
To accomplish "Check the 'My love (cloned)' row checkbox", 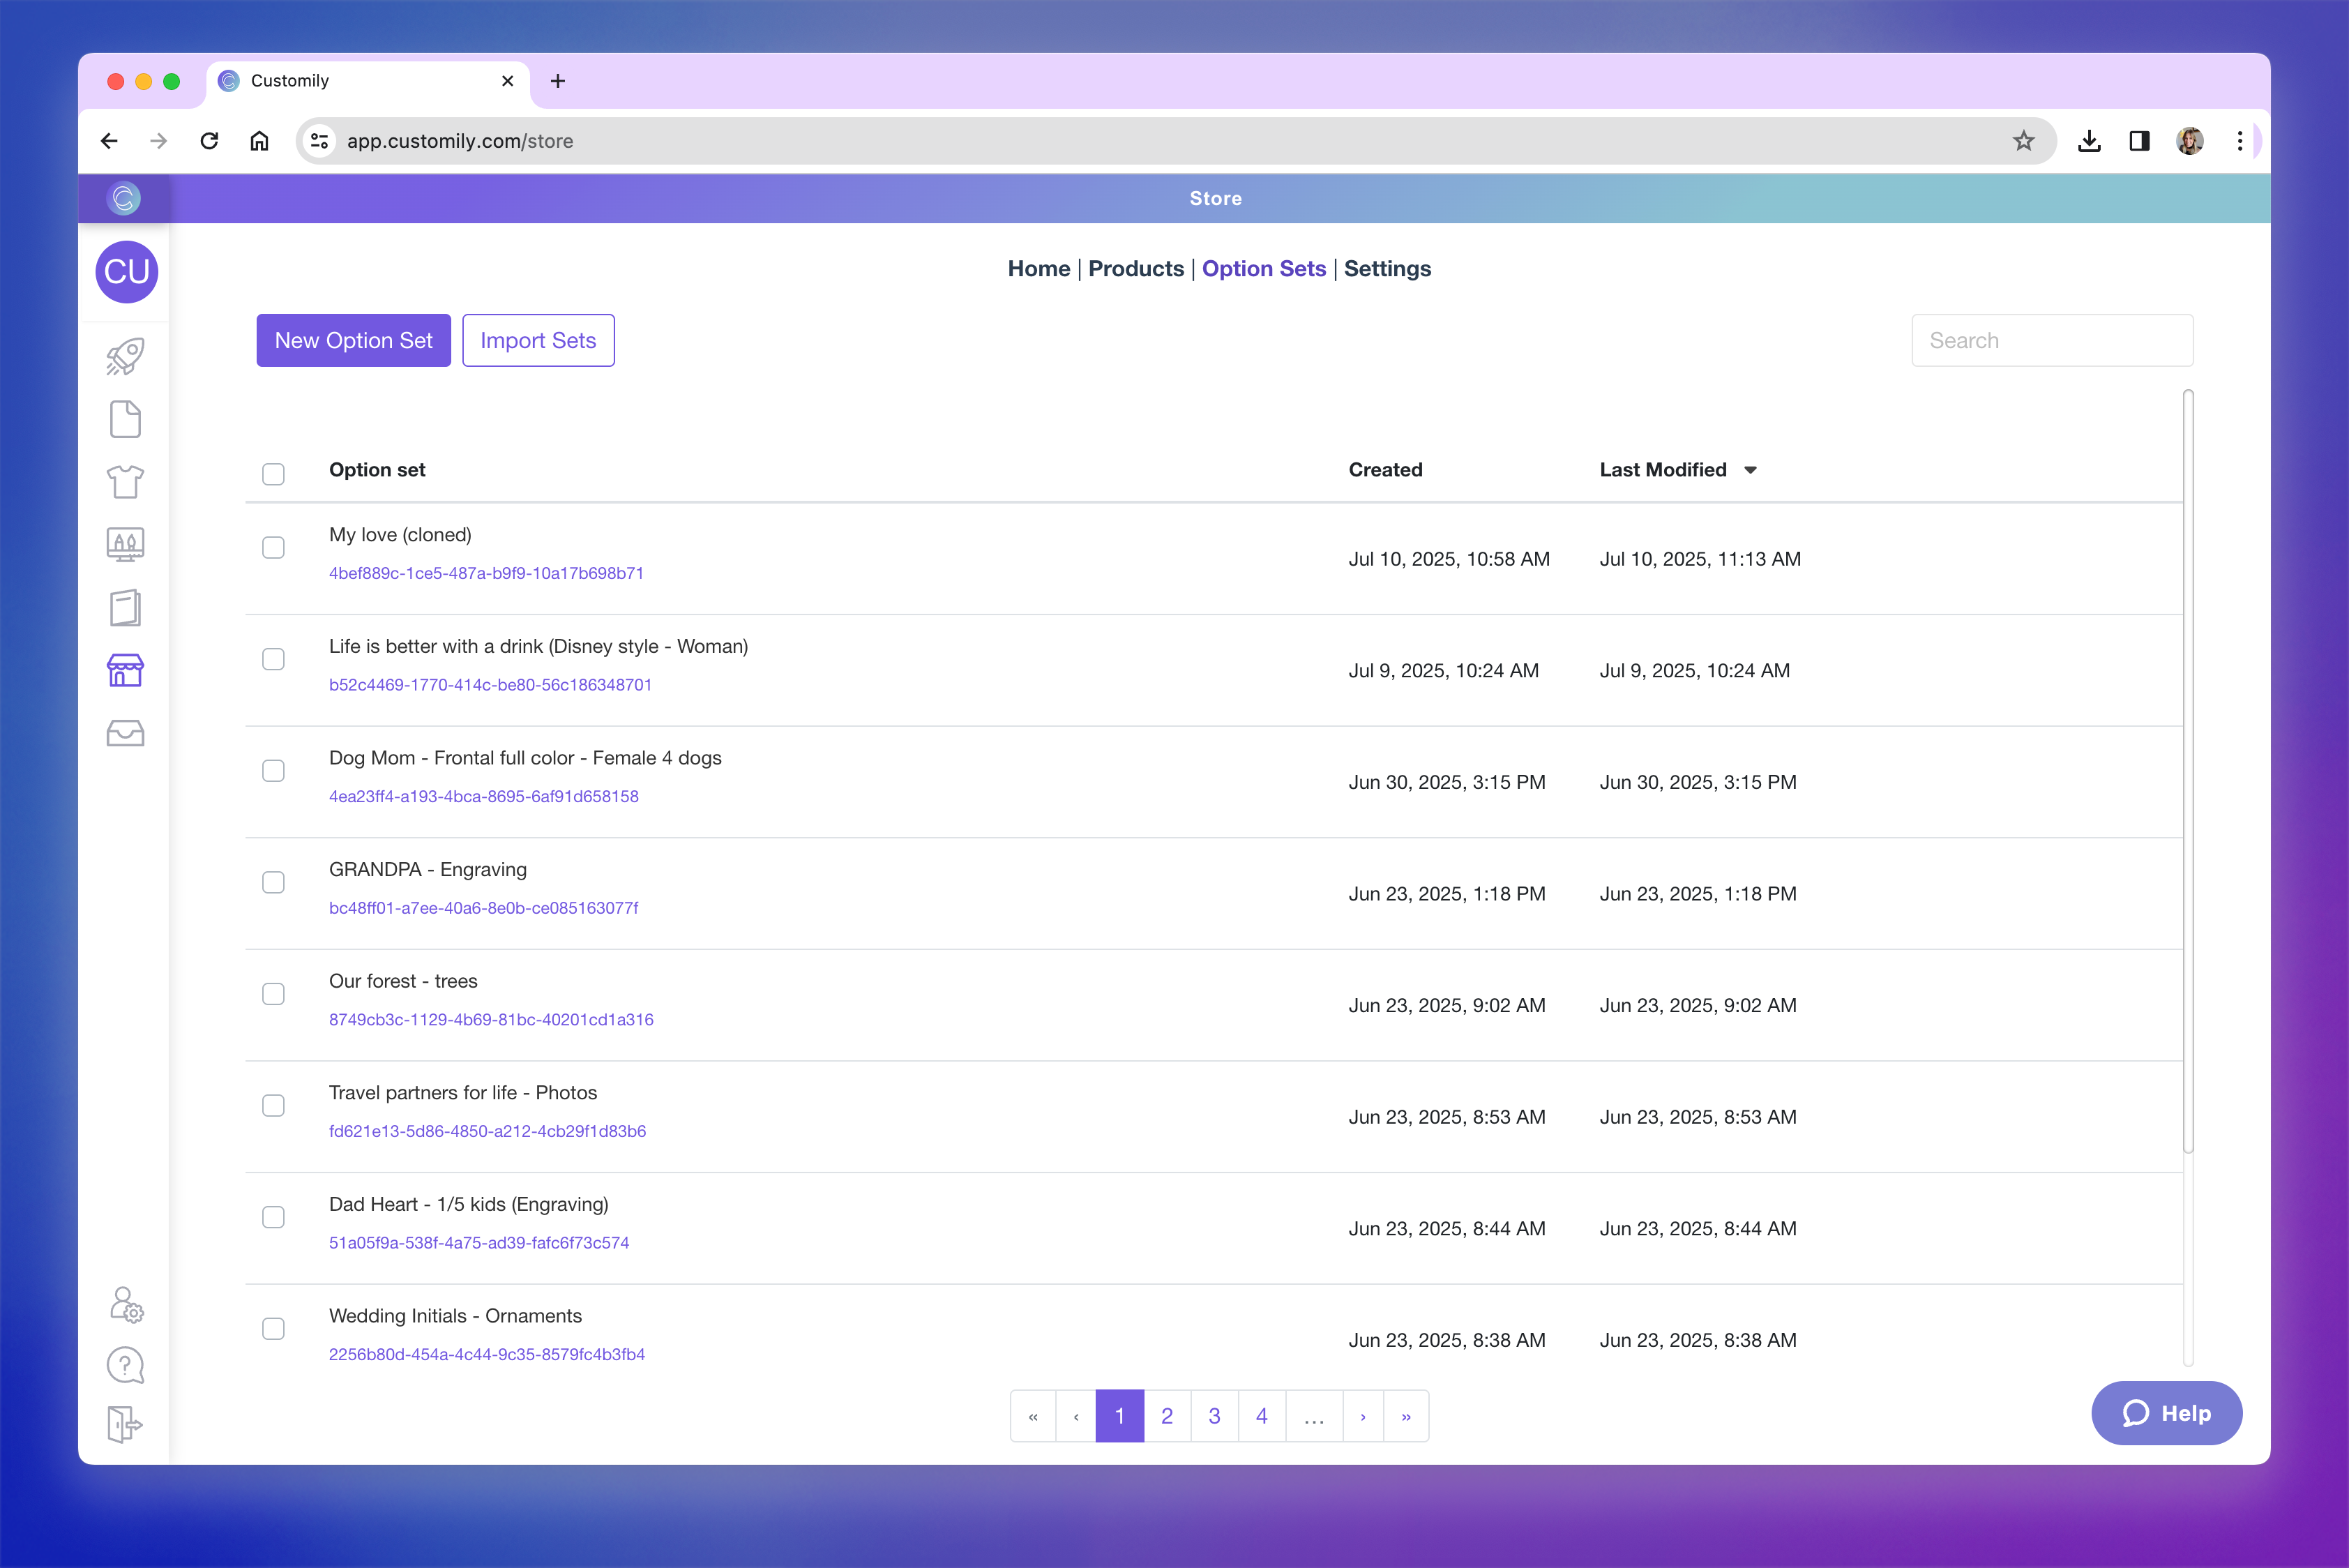I will pyautogui.click(x=273, y=547).
